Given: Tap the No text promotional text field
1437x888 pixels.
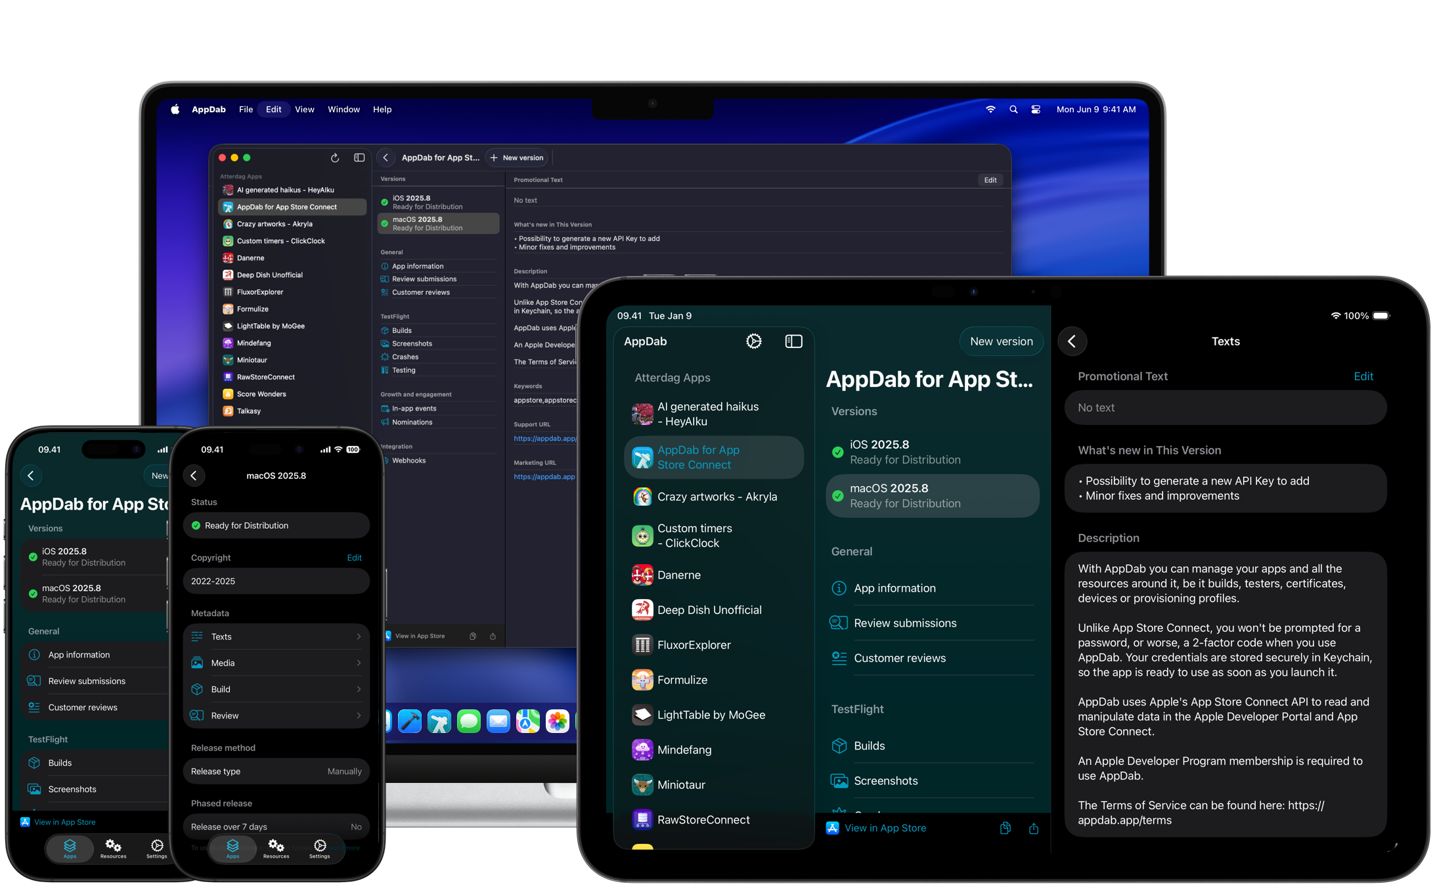Looking at the screenshot, I should [1224, 407].
